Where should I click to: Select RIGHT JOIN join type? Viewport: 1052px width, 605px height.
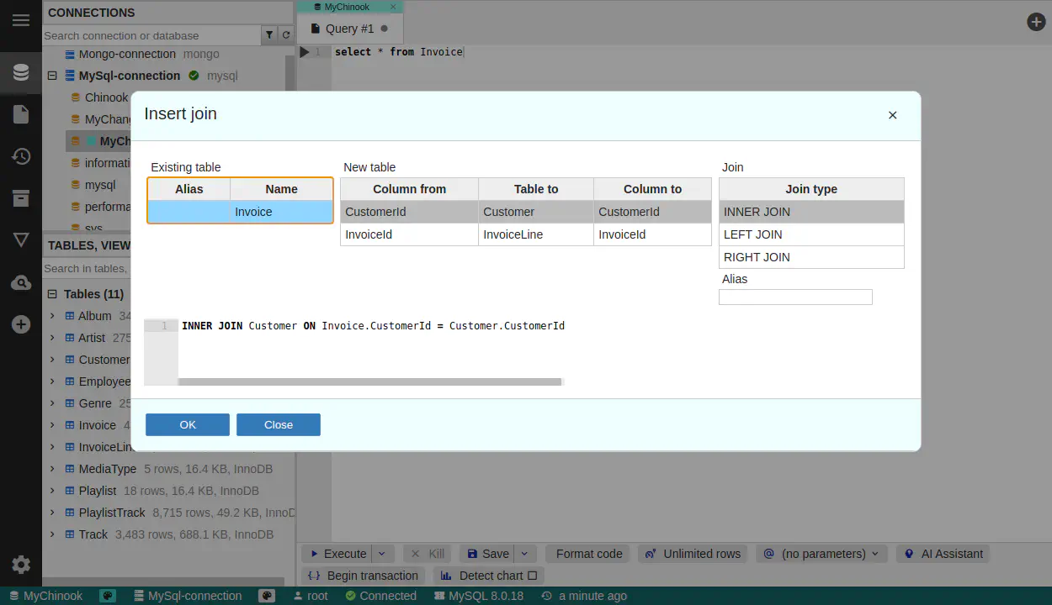tap(810, 257)
